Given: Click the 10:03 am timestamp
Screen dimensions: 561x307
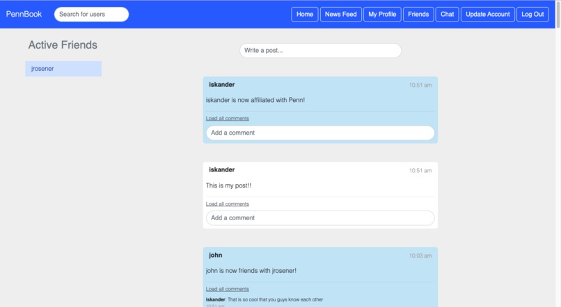Looking at the screenshot, I should (x=420, y=256).
